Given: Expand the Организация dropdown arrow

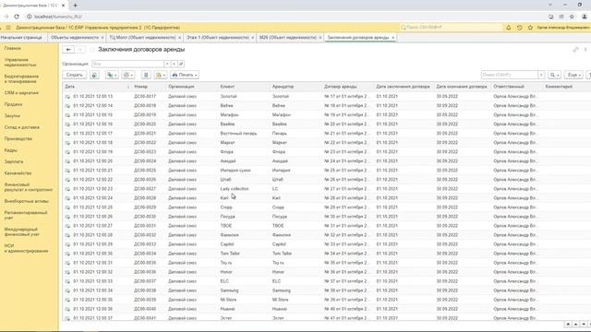Looking at the screenshot, I should (x=167, y=64).
